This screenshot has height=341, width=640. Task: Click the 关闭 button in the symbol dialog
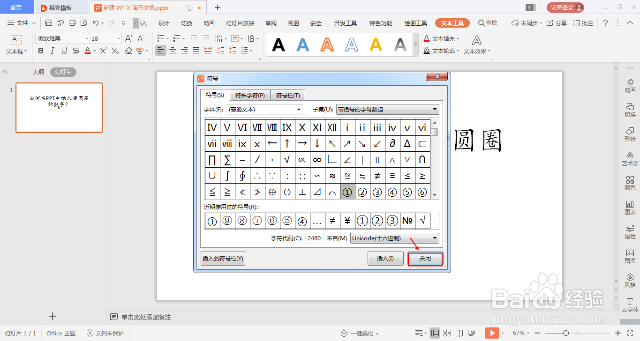(424, 259)
